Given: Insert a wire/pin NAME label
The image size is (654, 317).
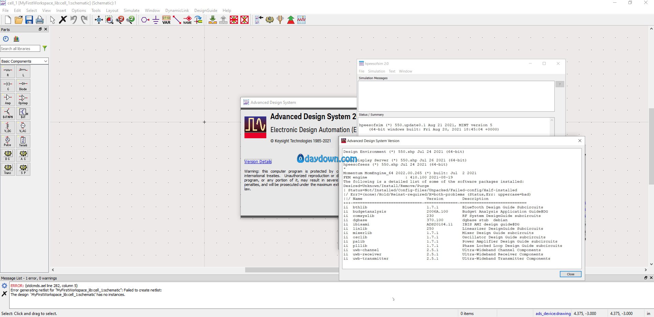Looking at the screenshot, I should pos(188,20).
